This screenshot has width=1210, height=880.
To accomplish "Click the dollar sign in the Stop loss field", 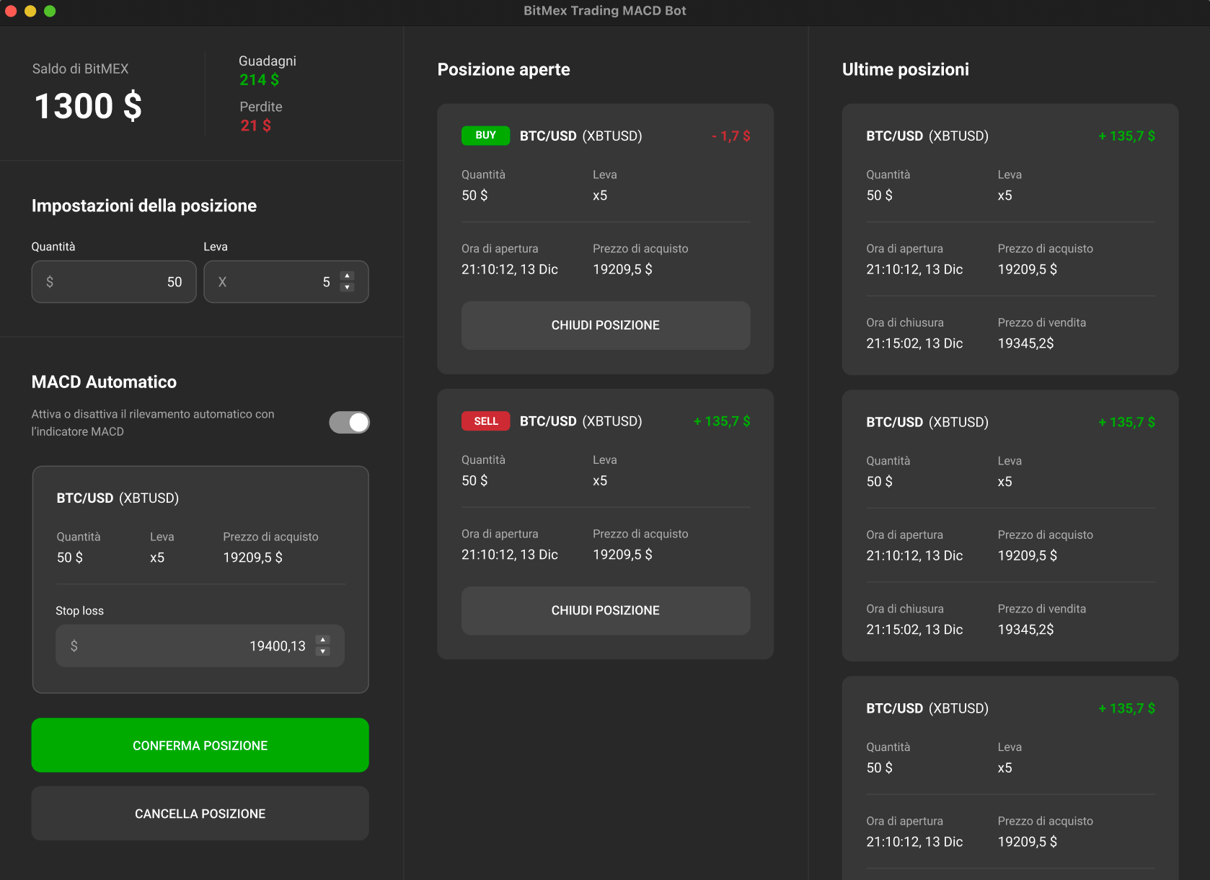I will click(x=74, y=646).
